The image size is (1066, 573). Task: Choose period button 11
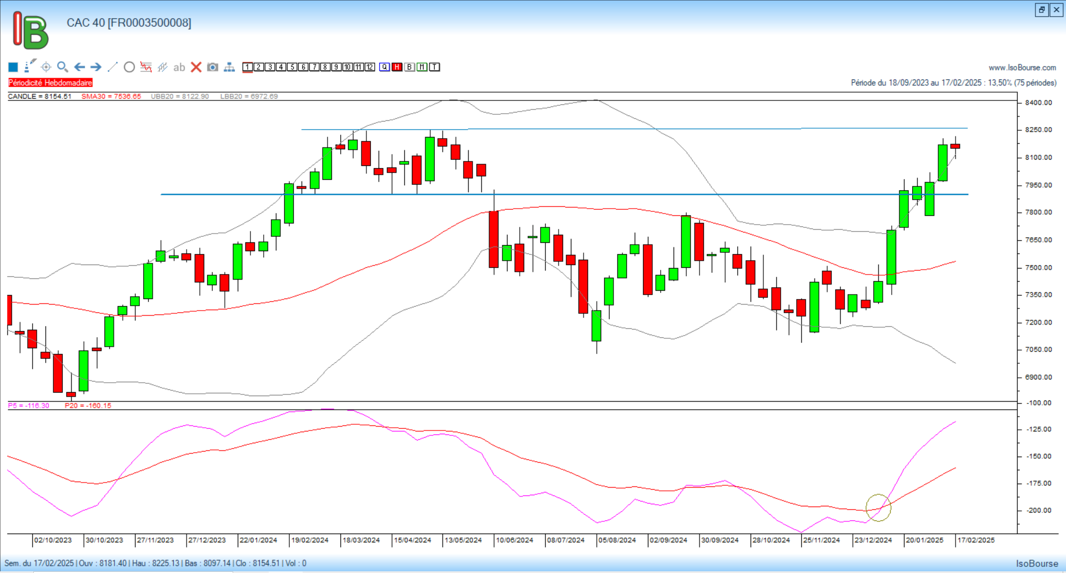coord(359,67)
